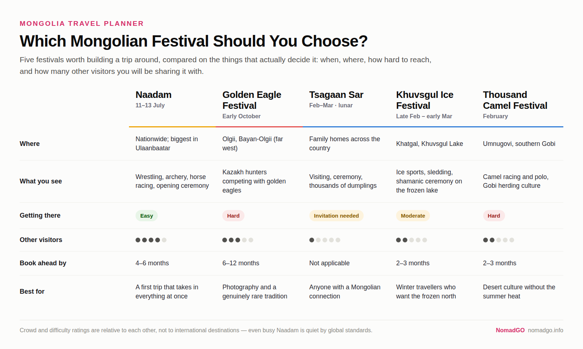583x349 pixels.
Task: Click the Getting there row label
Action: (40, 215)
